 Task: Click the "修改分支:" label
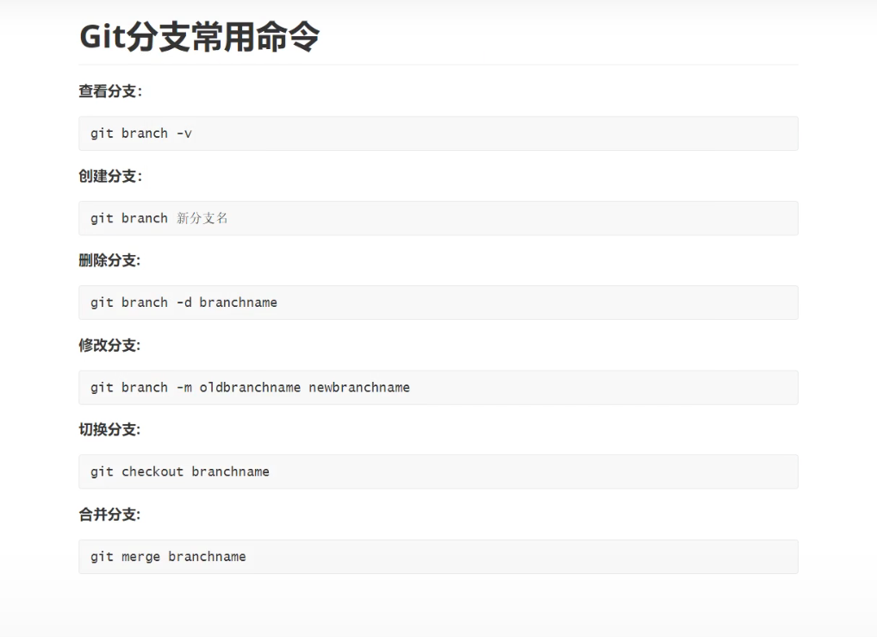tap(109, 346)
